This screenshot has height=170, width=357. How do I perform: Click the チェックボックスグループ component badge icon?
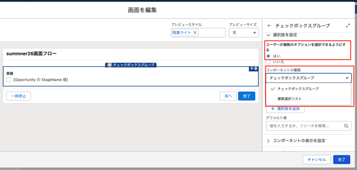(110, 65)
